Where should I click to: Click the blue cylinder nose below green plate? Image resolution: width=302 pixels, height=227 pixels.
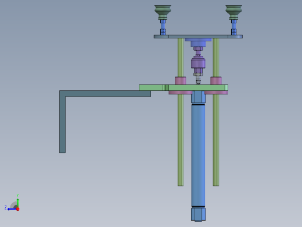click(198, 97)
